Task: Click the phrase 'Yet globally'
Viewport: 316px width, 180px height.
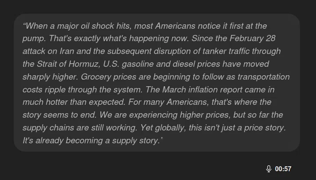Action: point(162,128)
